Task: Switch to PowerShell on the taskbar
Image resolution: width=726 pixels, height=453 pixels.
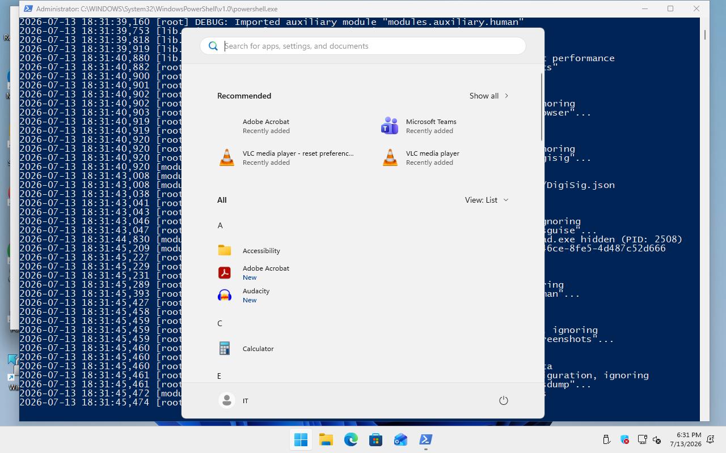Action: point(425,439)
